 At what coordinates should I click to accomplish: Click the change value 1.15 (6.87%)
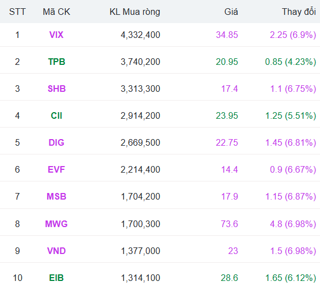point(291,197)
